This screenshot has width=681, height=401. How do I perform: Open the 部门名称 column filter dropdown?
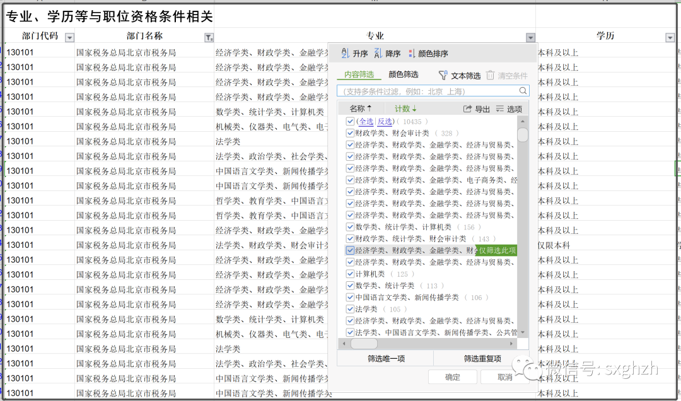[x=209, y=38]
